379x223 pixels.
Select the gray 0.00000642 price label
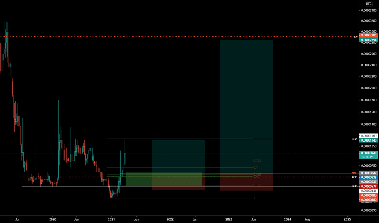[x=368, y=173]
